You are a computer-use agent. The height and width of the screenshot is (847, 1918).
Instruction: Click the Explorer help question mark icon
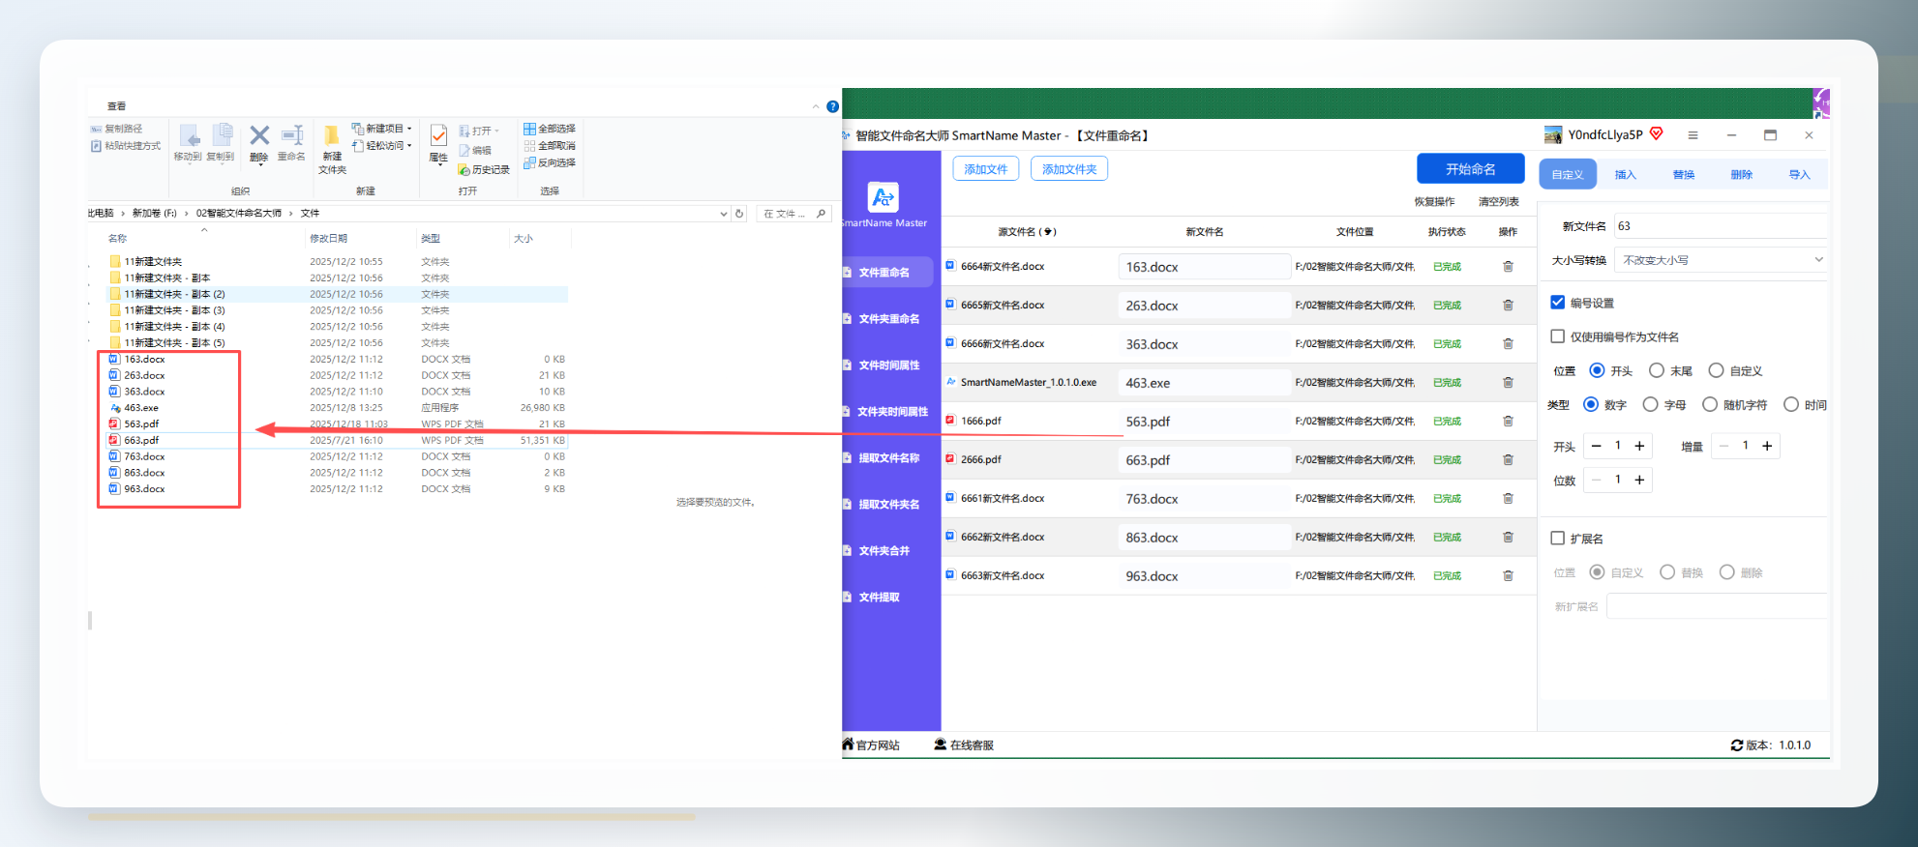(832, 106)
